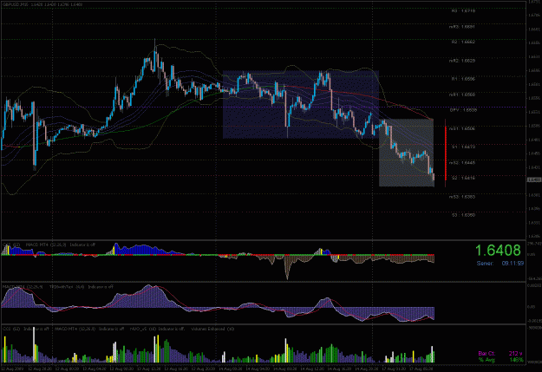
Task: Select the R3 pivot level label
Action: point(463,11)
